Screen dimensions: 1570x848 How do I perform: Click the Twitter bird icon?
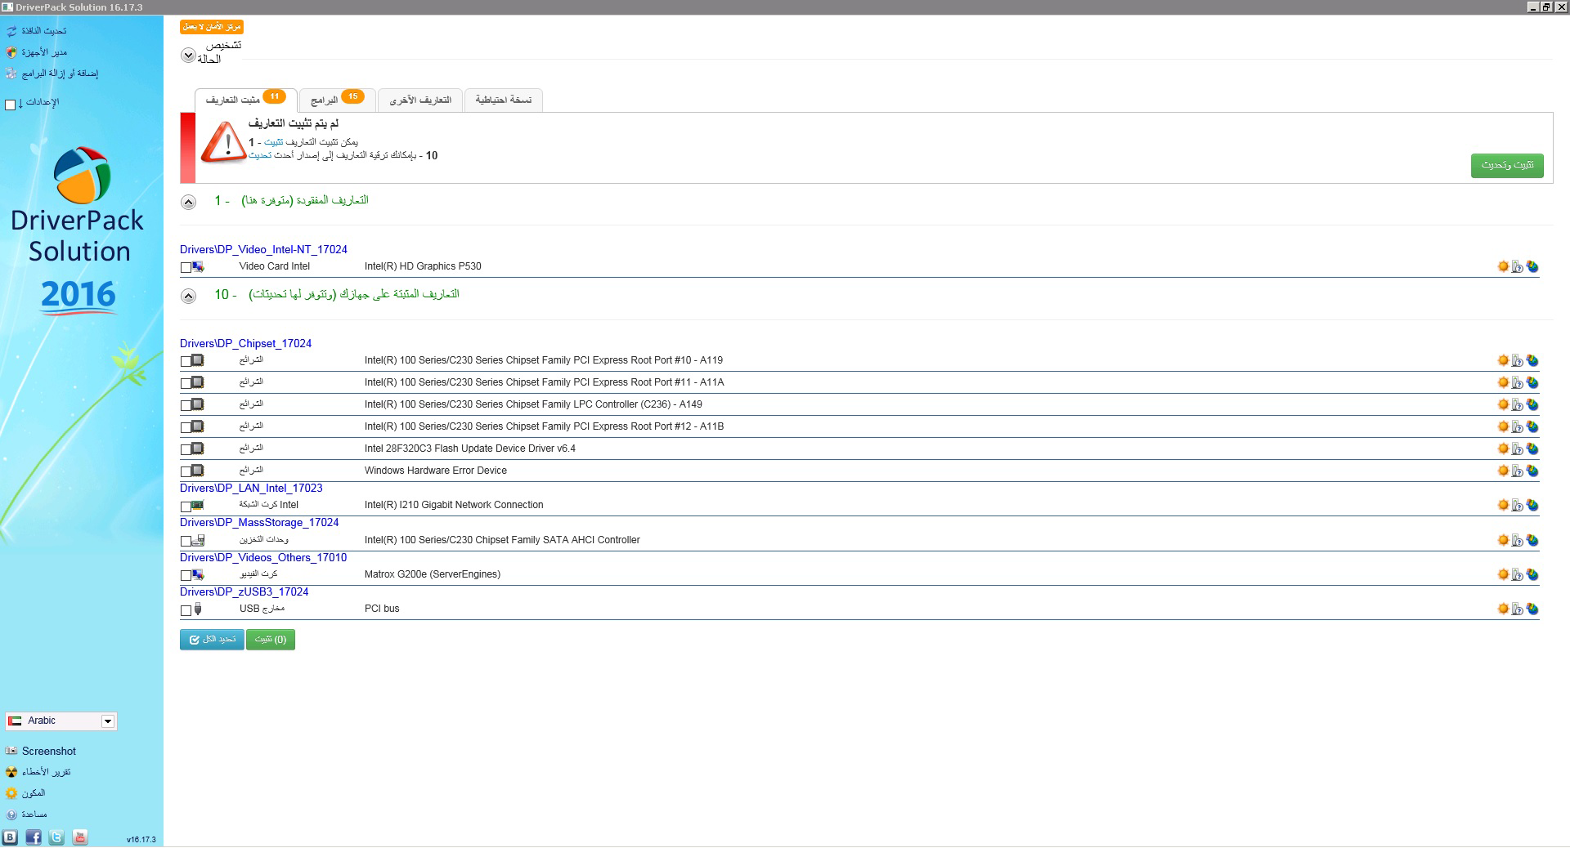coord(56,837)
